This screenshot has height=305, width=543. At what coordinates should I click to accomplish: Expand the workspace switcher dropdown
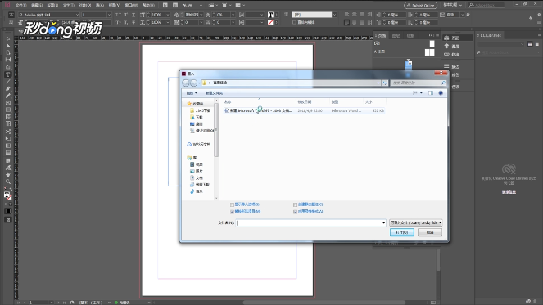point(453,5)
